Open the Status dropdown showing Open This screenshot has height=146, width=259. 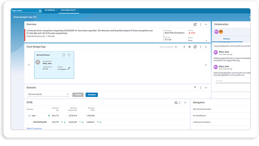(x=197, y=41)
